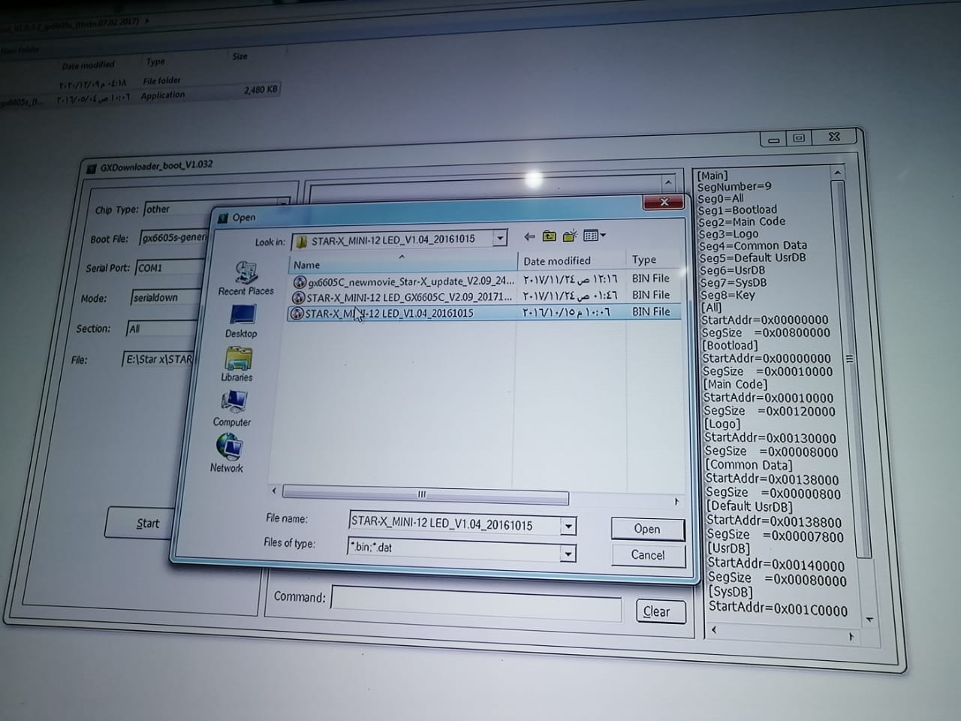Click the file list horizontal scrollbar thumb
961x721 pixels.
[x=425, y=494]
